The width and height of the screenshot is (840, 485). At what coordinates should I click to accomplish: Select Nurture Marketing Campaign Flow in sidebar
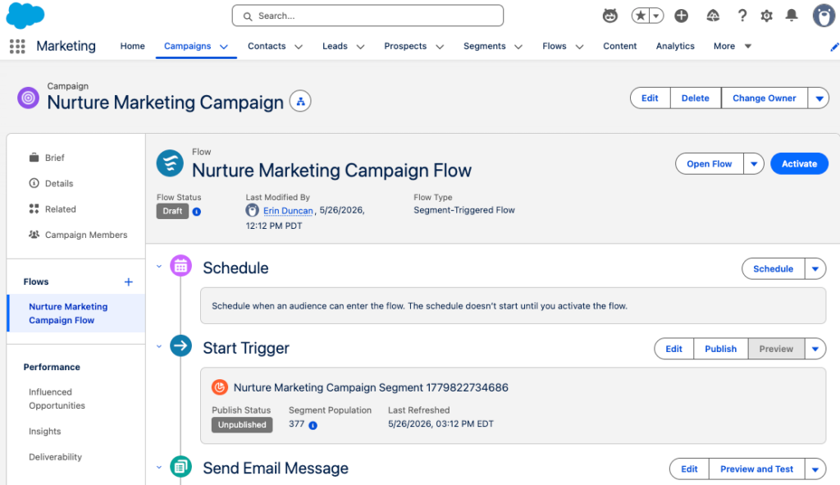pyautogui.click(x=76, y=313)
